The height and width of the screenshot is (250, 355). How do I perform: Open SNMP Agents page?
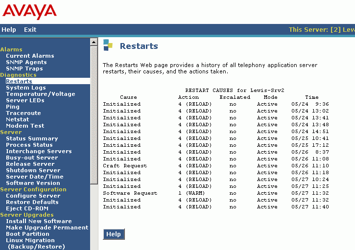26,62
